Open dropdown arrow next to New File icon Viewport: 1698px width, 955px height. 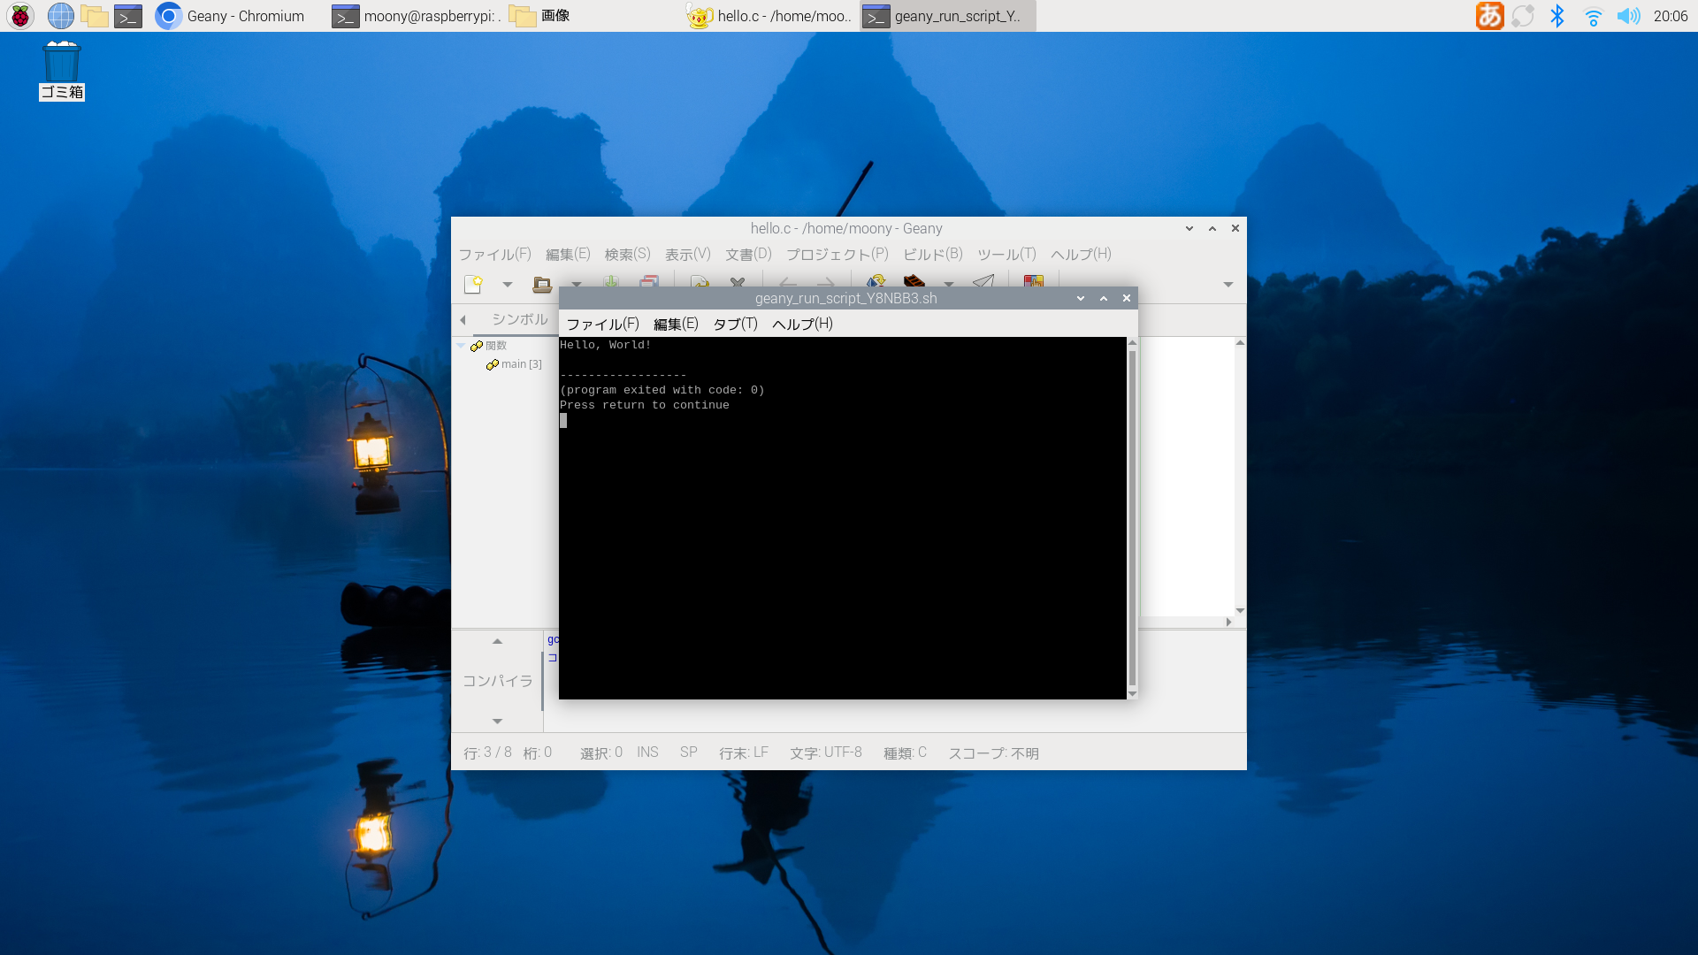pos(508,284)
